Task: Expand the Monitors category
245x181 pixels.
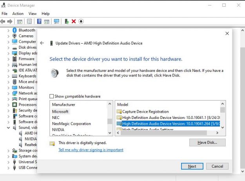Action: point(9,88)
